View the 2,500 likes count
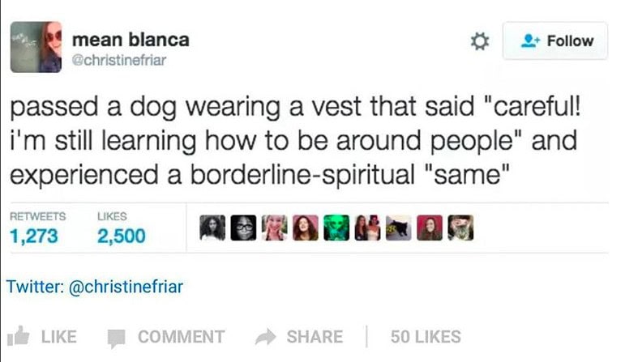The image size is (625, 362). 122,236
